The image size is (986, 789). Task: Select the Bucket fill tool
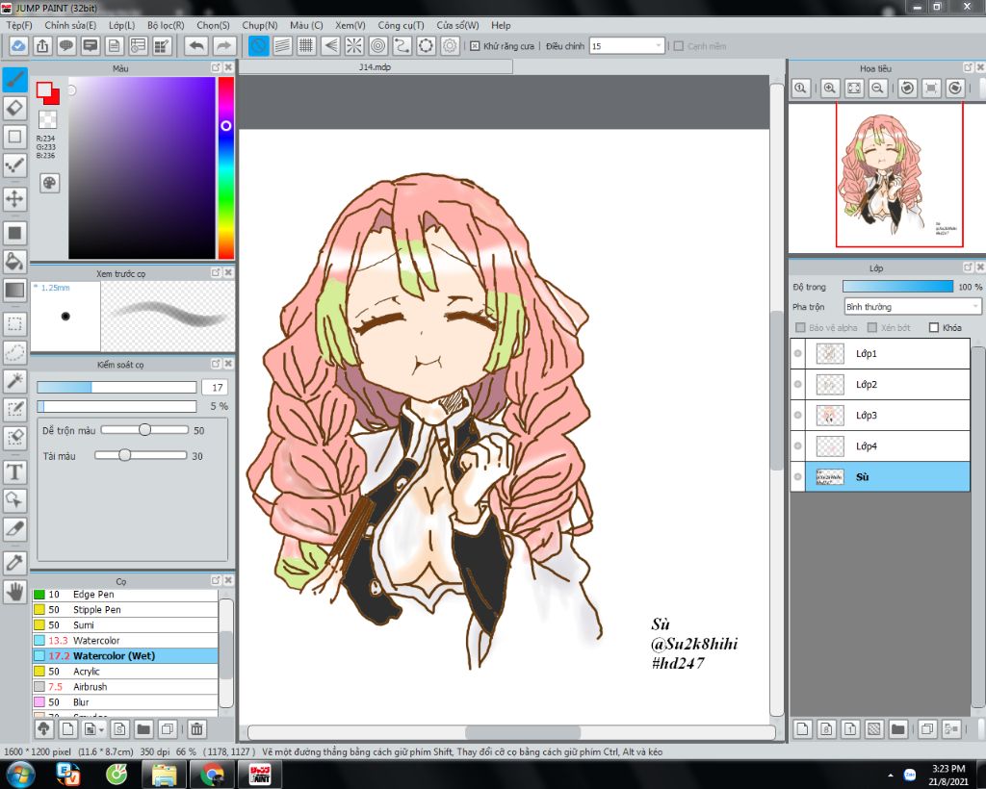coord(15,261)
